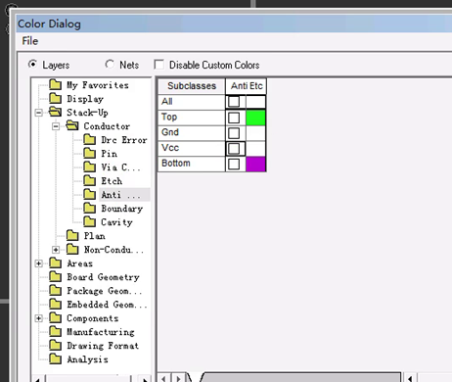The width and height of the screenshot is (452, 382).
Task: Click the white Gnd row color swatch
Action: click(x=255, y=133)
